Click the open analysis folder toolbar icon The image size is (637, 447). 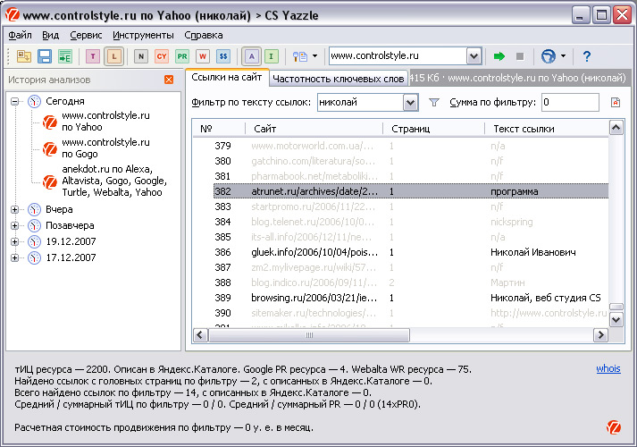[24, 56]
